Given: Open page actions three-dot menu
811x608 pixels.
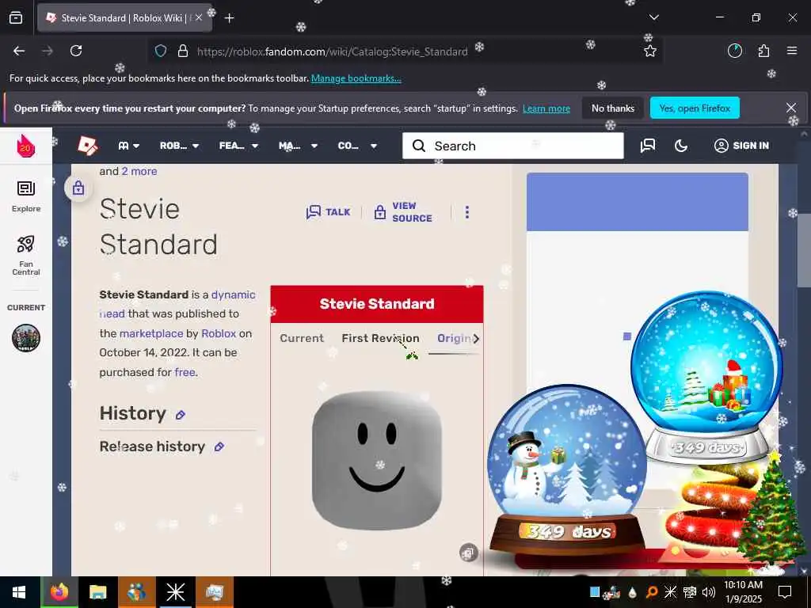Looking at the screenshot, I should (467, 212).
